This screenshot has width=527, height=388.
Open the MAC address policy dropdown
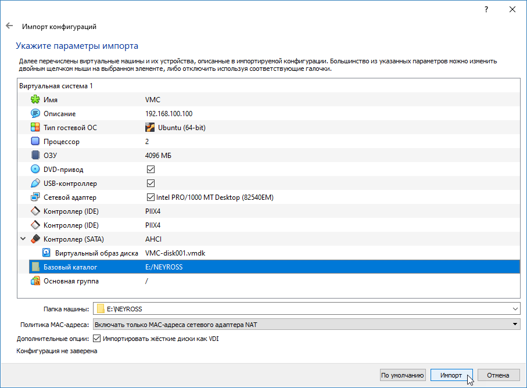click(x=515, y=325)
